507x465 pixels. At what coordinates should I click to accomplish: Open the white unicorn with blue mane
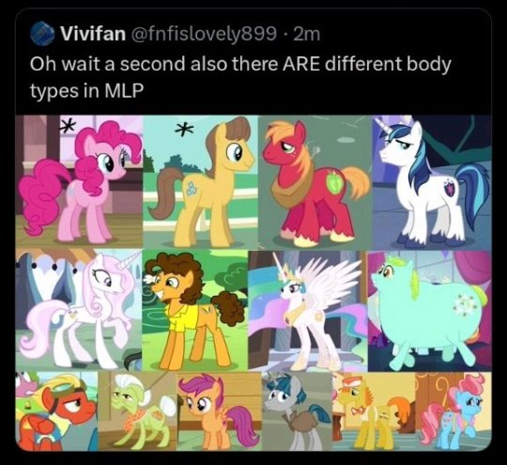click(432, 183)
